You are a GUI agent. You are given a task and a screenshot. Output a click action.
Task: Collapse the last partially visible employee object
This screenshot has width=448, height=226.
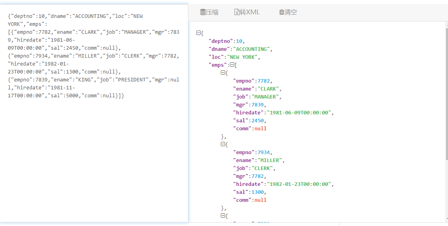tap(223, 216)
